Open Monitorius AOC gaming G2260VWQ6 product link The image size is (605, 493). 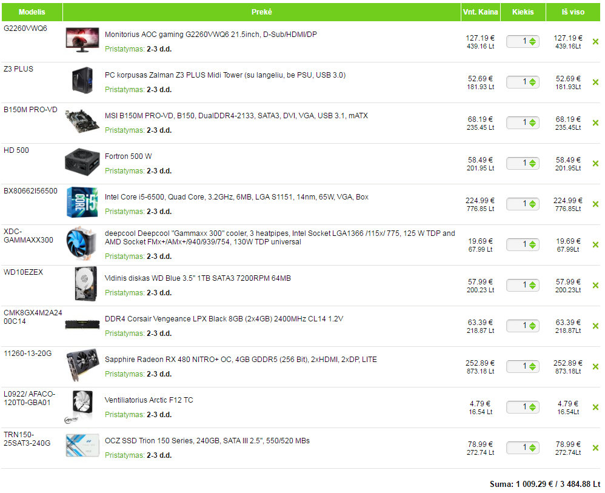pos(211,35)
